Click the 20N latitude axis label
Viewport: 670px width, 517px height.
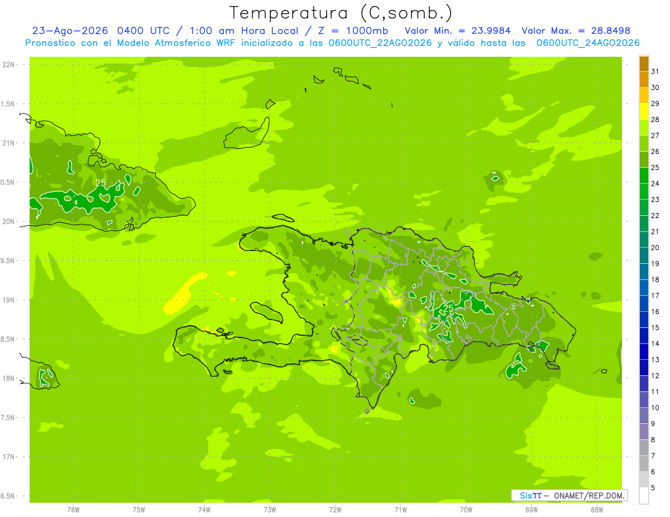[8, 222]
